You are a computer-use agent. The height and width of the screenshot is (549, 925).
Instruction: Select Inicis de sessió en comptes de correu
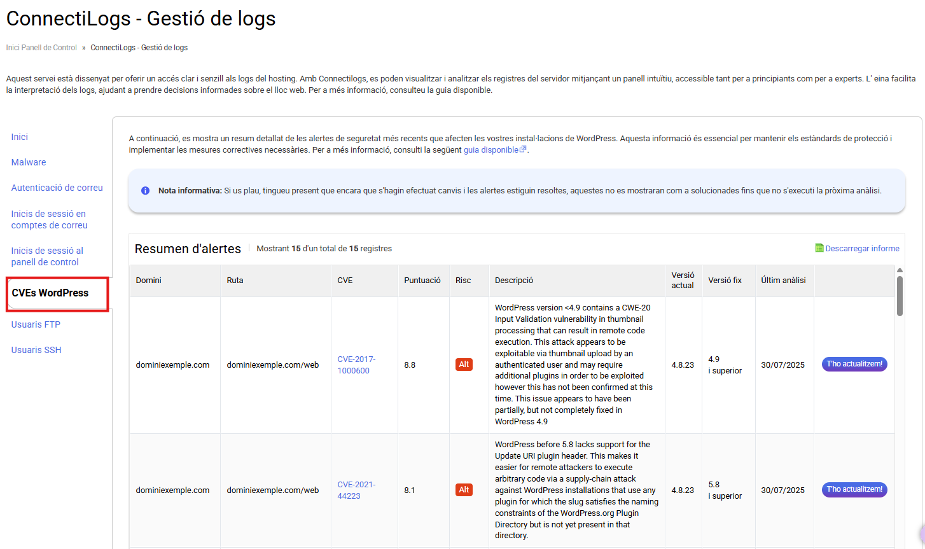(x=49, y=219)
